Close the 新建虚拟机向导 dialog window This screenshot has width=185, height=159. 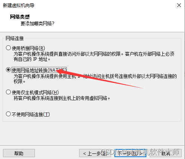(x=179, y=5)
